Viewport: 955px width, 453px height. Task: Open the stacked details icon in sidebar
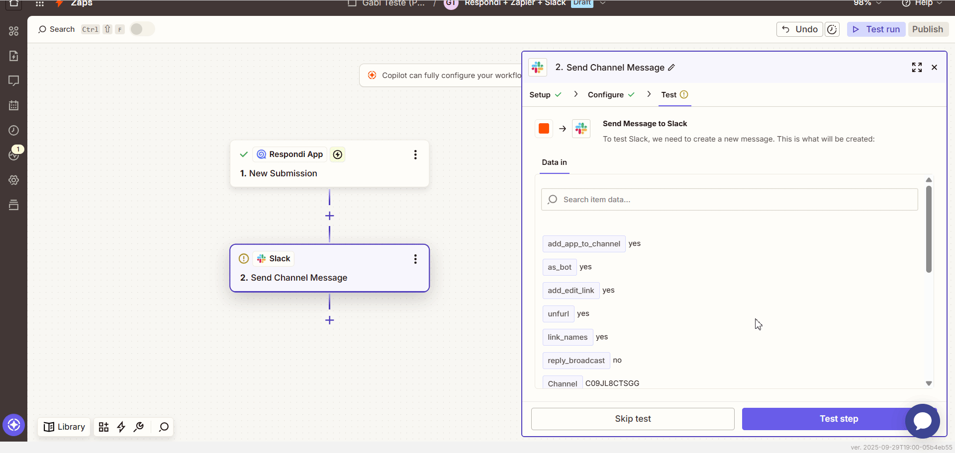(14, 205)
